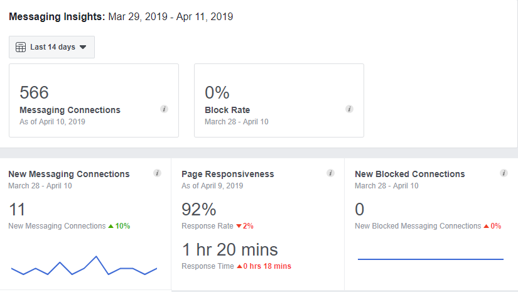Click the info icon for New Messaging Connections
This screenshot has height=292, width=518.
tap(157, 173)
